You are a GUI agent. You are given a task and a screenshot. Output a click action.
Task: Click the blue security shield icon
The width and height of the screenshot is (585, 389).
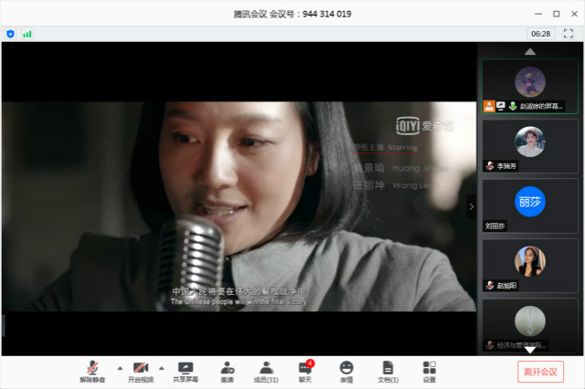pyautogui.click(x=10, y=34)
